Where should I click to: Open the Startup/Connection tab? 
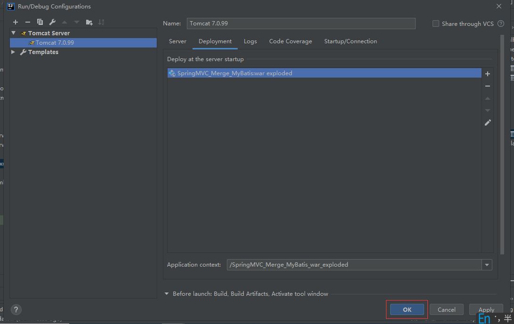(350, 41)
